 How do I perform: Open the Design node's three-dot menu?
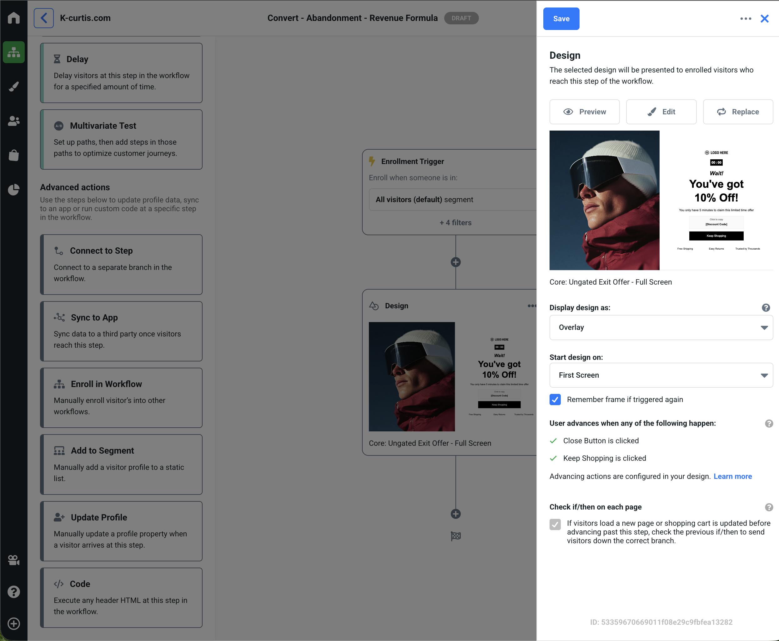531,306
